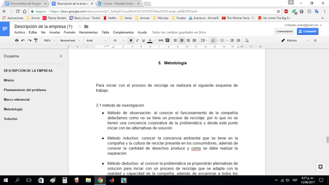This screenshot has width=329, height=185.
Task: Open the Edición mode dropdown
Action: pyautogui.click(x=295, y=41)
